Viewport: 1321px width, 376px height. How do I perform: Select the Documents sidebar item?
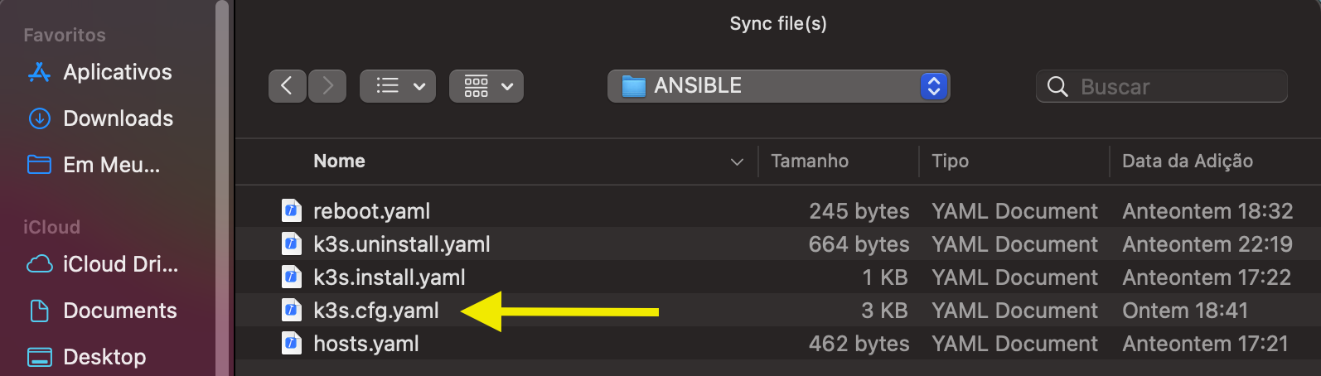click(103, 311)
